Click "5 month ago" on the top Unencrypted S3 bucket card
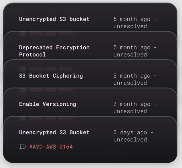The height and width of the screenshot is (168, 182). 132,19
